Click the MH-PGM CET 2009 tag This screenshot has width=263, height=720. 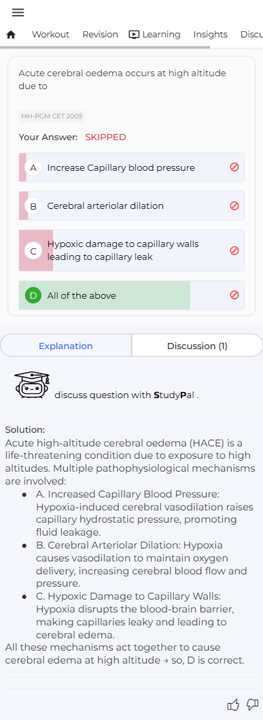click(52, 116)
